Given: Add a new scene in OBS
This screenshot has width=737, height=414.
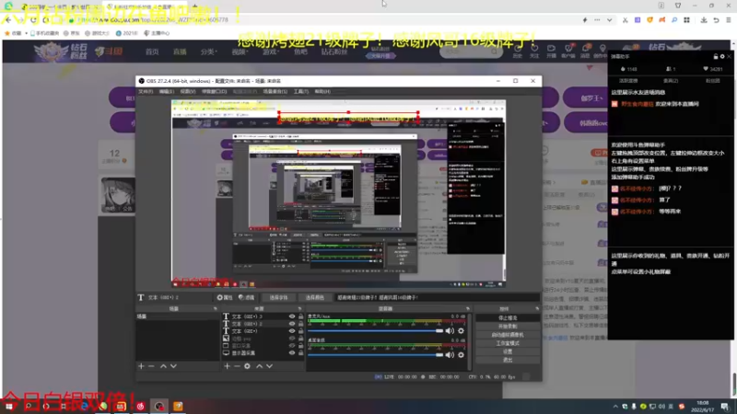Looking at the screenshot, I should pos(141,366).
